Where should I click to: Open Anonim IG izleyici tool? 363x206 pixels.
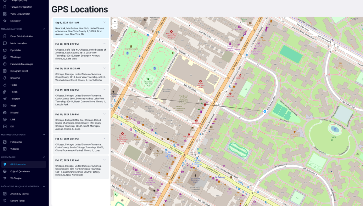tap(19, 194)
